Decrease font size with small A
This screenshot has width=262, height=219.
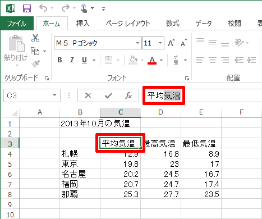(184, 43)
